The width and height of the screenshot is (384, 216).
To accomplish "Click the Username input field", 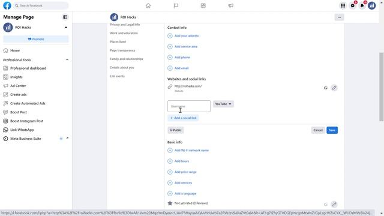I will tap(189, 106).
